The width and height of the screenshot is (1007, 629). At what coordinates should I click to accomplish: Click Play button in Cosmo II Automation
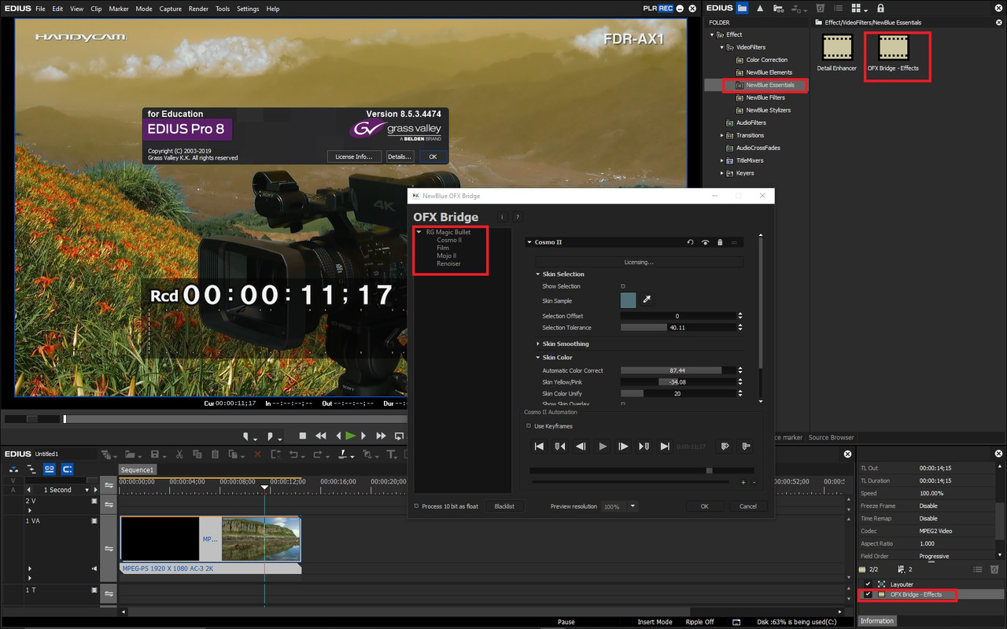602,446
